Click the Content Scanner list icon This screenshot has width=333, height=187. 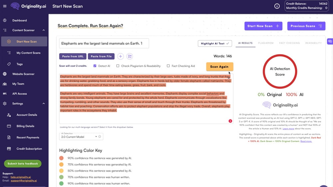click(5, 30)
